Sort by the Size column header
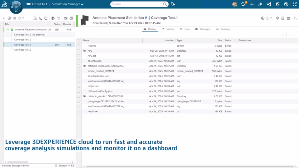Viewport: 299px width, 168px height. [213, 40]
